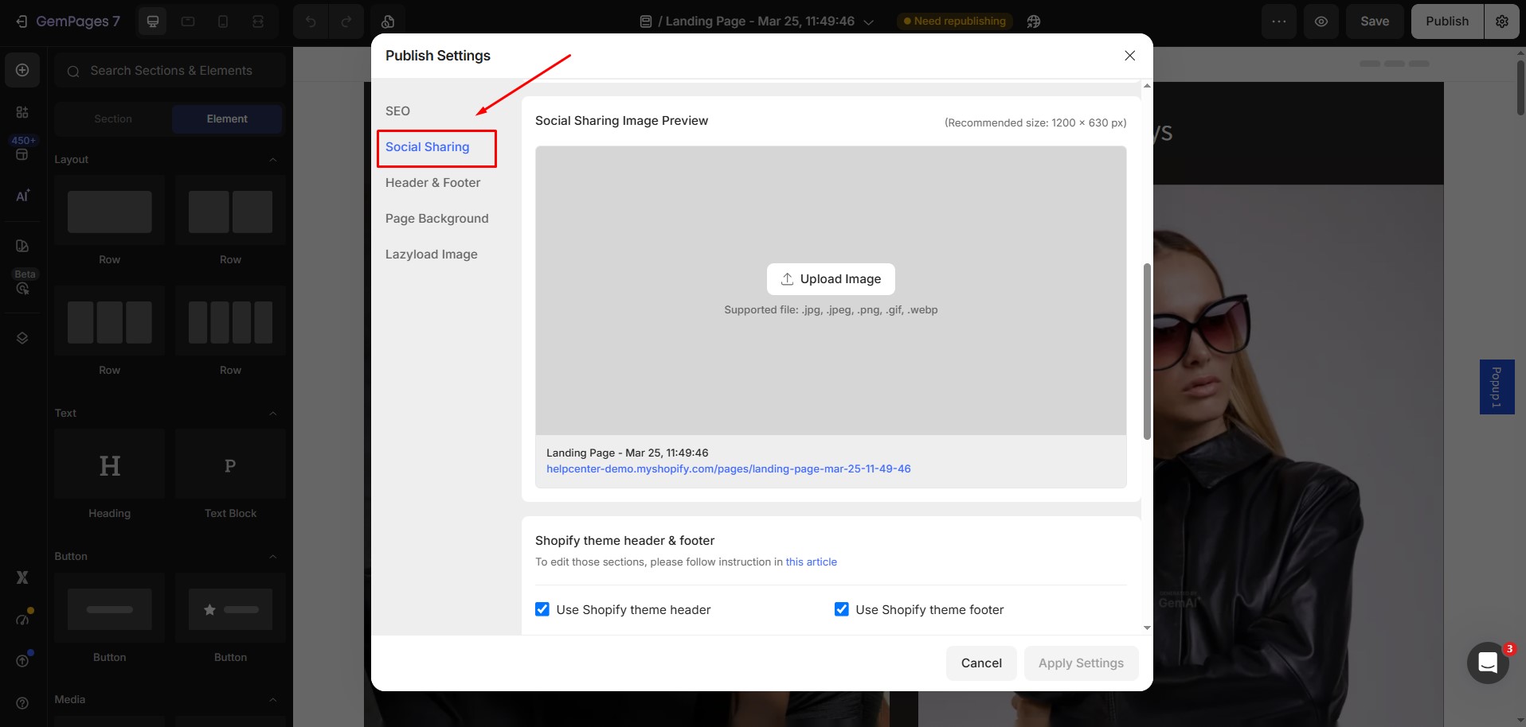The image size is (1526, 727).
Task: Click the help question mark sidebar icon
Action: 22,703
